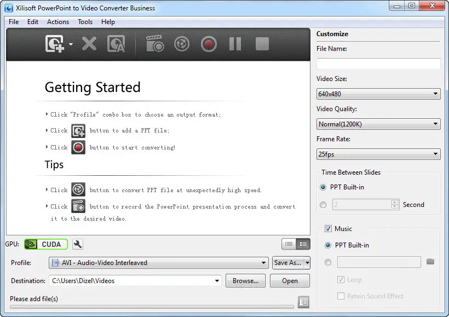This screenshot has width=449, height=317.
Task: Select PPT Built-in under Music
Action: click(x=328, y=245)
